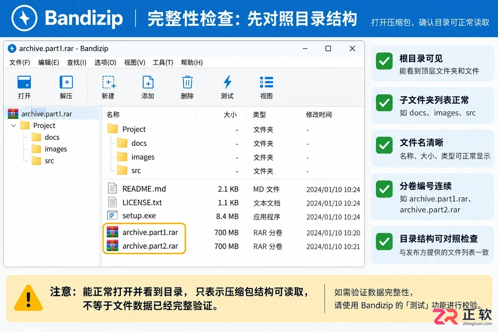Screen dimensions: 498x332
Task: Maximize the Bandizip window
Action: tap(328, 48)
